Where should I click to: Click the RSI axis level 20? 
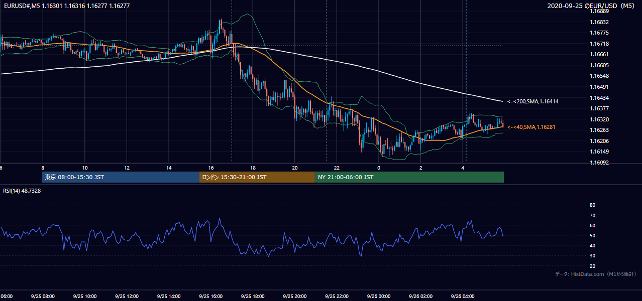tap(592, 266)
